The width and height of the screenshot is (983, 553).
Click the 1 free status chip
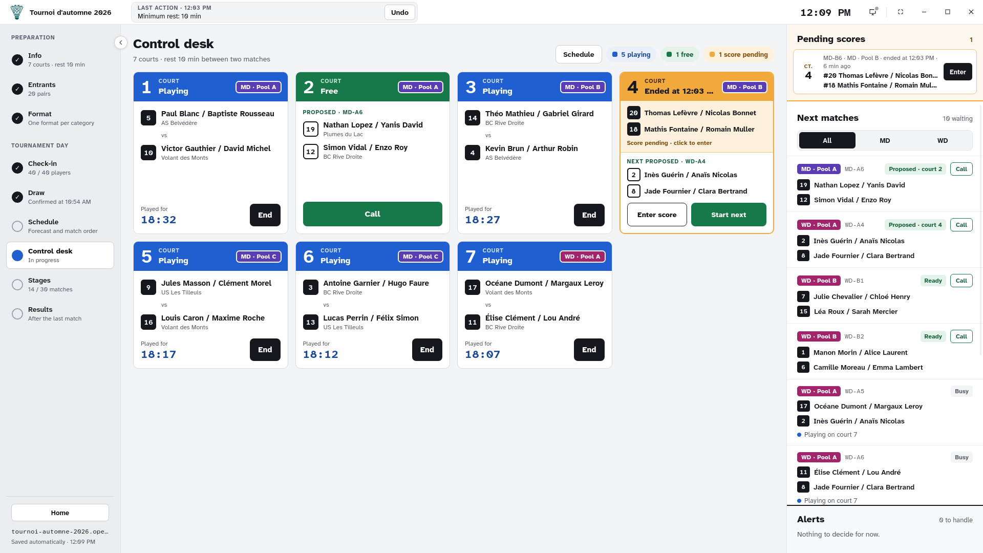point(680,54)
